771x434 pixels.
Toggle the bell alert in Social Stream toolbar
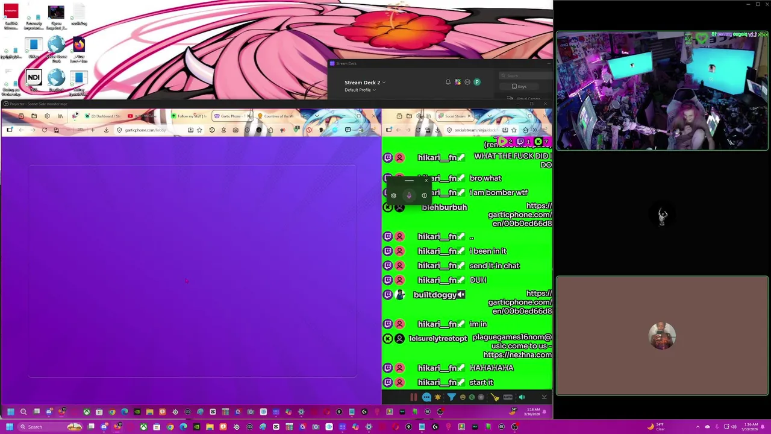click(438, 397)
